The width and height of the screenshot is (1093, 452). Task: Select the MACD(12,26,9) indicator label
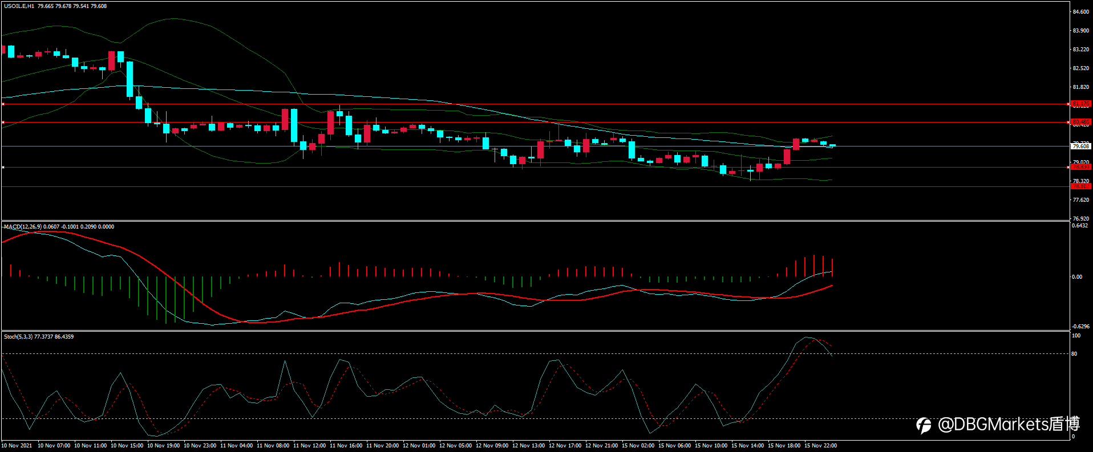click(x=22, y=227)
